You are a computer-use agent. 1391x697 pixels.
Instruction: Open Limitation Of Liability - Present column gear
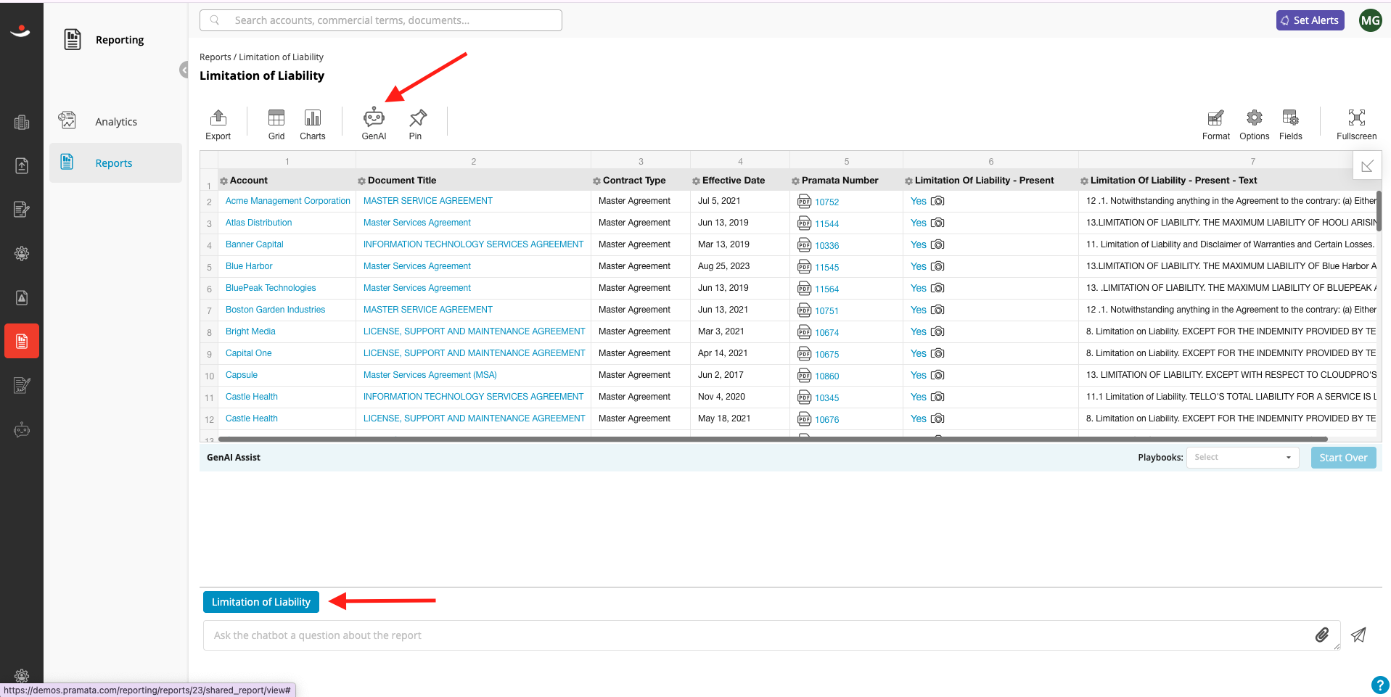tap(908, 181)
